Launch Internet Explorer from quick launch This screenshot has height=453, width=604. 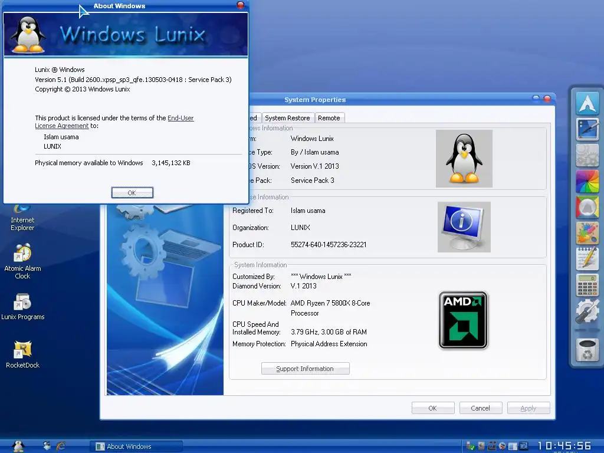[61, 446]
